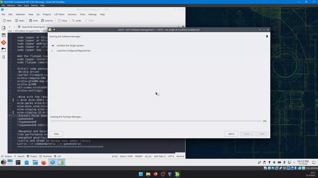Viewport: 318px width, 178px height.
Task: Click the Open file toolbar button in Kate
Action: tap(19, 21)
